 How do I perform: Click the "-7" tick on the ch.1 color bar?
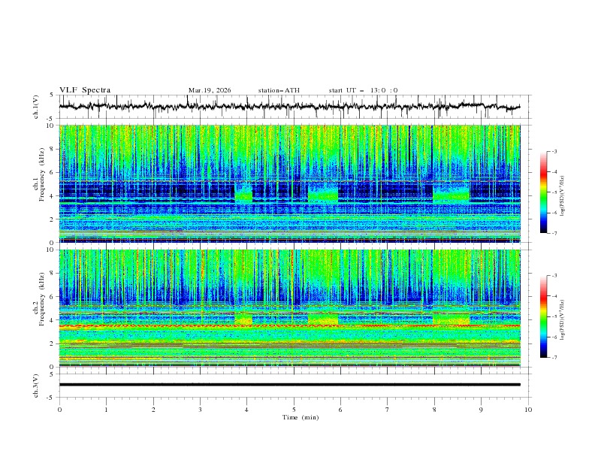[554, 233]
